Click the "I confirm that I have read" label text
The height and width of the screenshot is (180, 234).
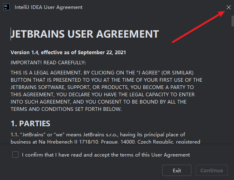106,155
